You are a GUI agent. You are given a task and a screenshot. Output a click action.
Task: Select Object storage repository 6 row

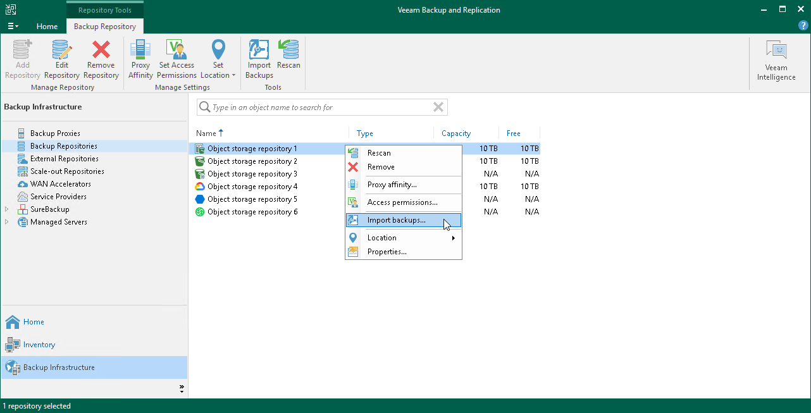[364, 212]
